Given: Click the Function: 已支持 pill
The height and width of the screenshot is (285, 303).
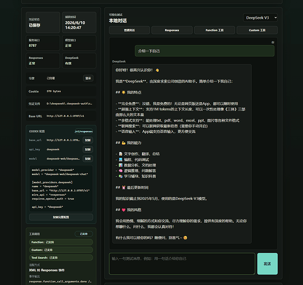Looking at the screenshot, I should [x=61, y=242].
